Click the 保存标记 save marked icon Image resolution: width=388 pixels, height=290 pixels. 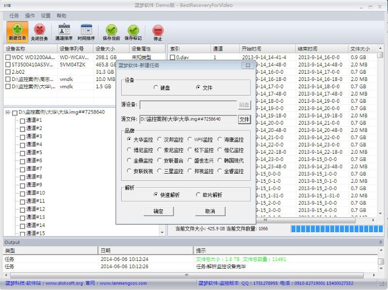pyautogui.click(x=133, y=32)
